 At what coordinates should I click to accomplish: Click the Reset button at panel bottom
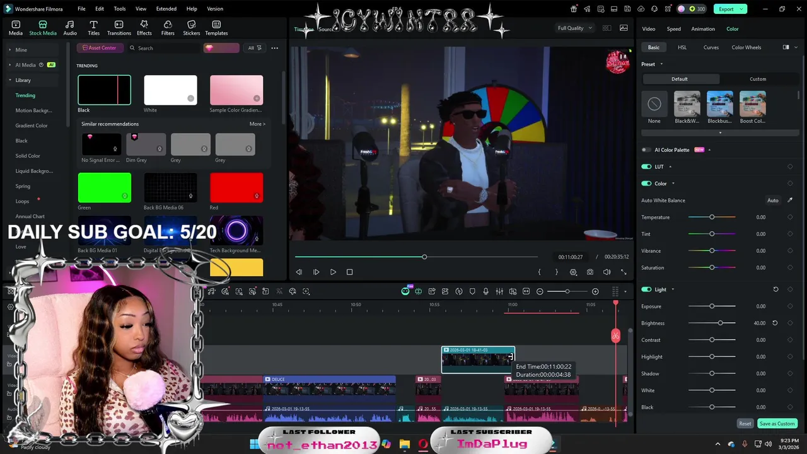(745, 424)
